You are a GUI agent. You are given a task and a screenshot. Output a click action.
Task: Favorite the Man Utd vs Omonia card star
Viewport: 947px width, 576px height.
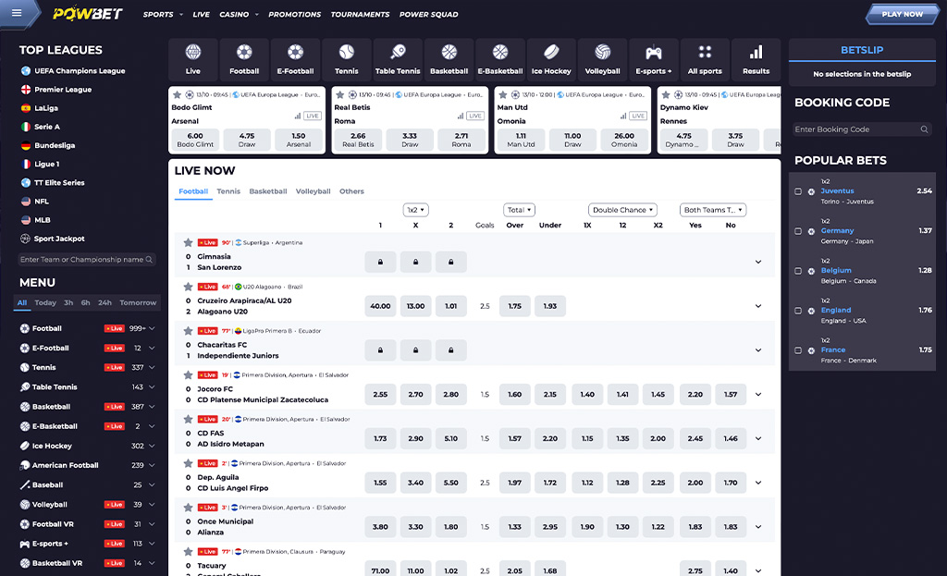point(503,95)
